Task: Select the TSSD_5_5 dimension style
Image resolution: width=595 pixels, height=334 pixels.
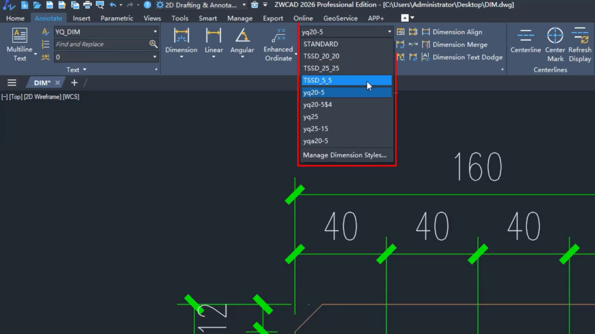Action: point(347,80)
